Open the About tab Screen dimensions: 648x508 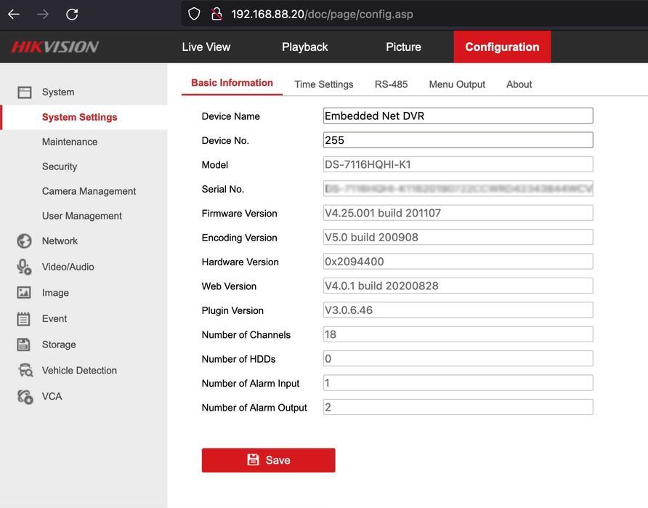(519, 84)
